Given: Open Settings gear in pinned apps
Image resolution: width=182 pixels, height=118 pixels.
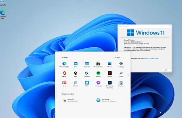Looking at the screenshot, I should coord(121,64).
